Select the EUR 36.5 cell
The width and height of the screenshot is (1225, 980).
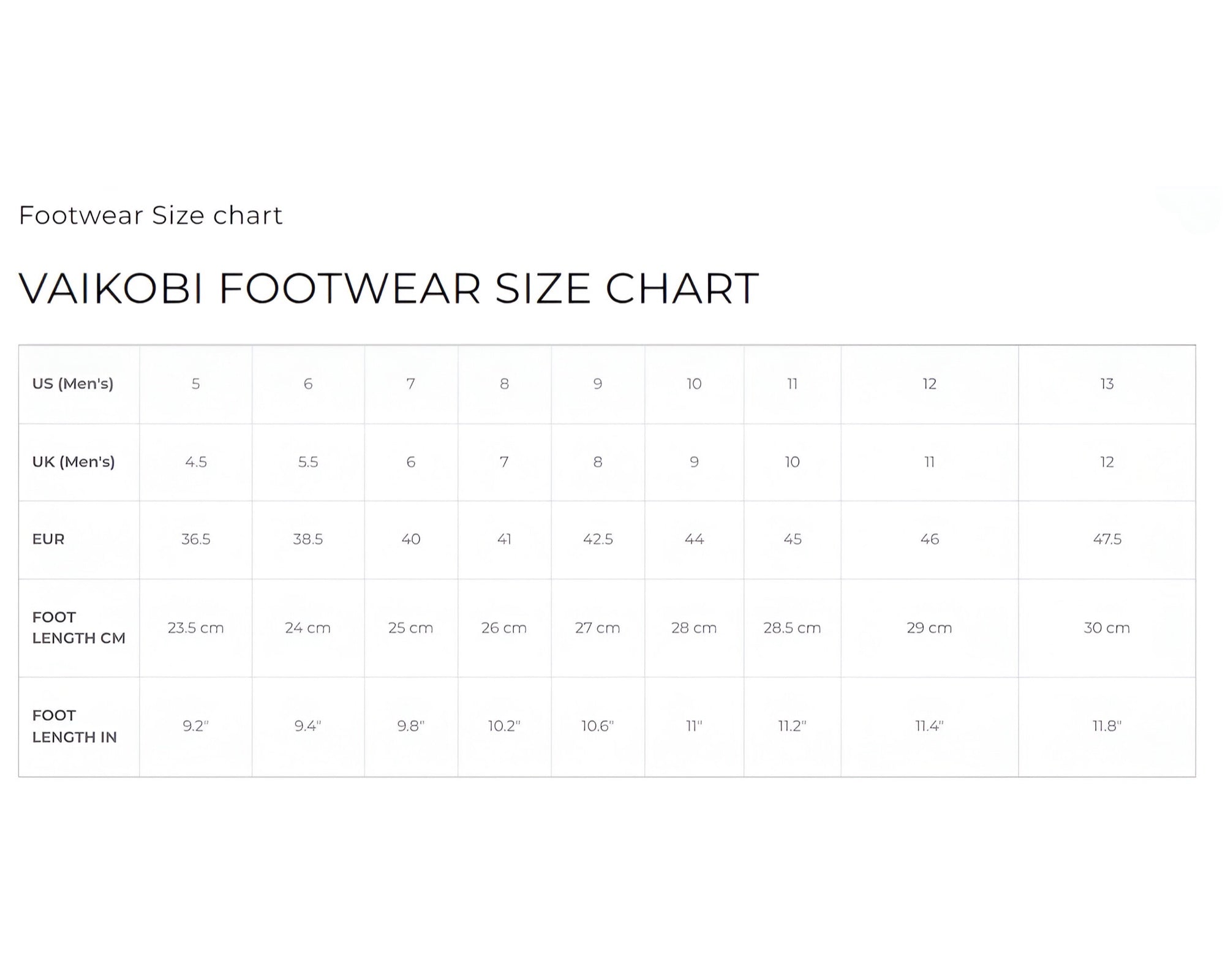click(195, 539)
